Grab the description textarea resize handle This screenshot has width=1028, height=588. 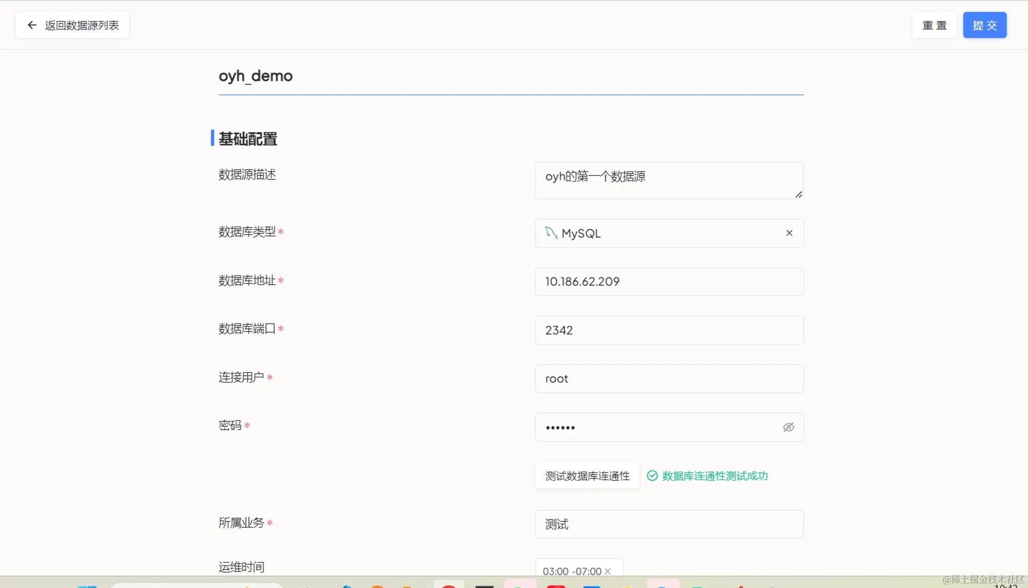pyautogui.click(x=798, y=195)
